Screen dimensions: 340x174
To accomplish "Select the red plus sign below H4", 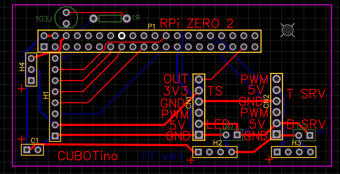I will coord(21,89).
